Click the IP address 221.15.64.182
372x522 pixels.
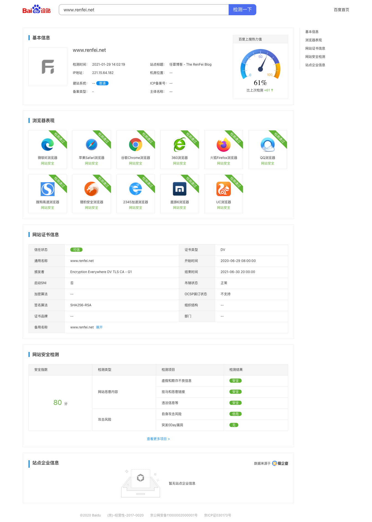point(103,73)
